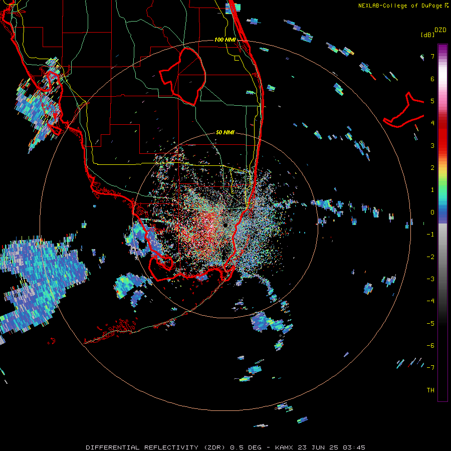
Task: Click the colorbar value -1 label
Action: (430, 235)
